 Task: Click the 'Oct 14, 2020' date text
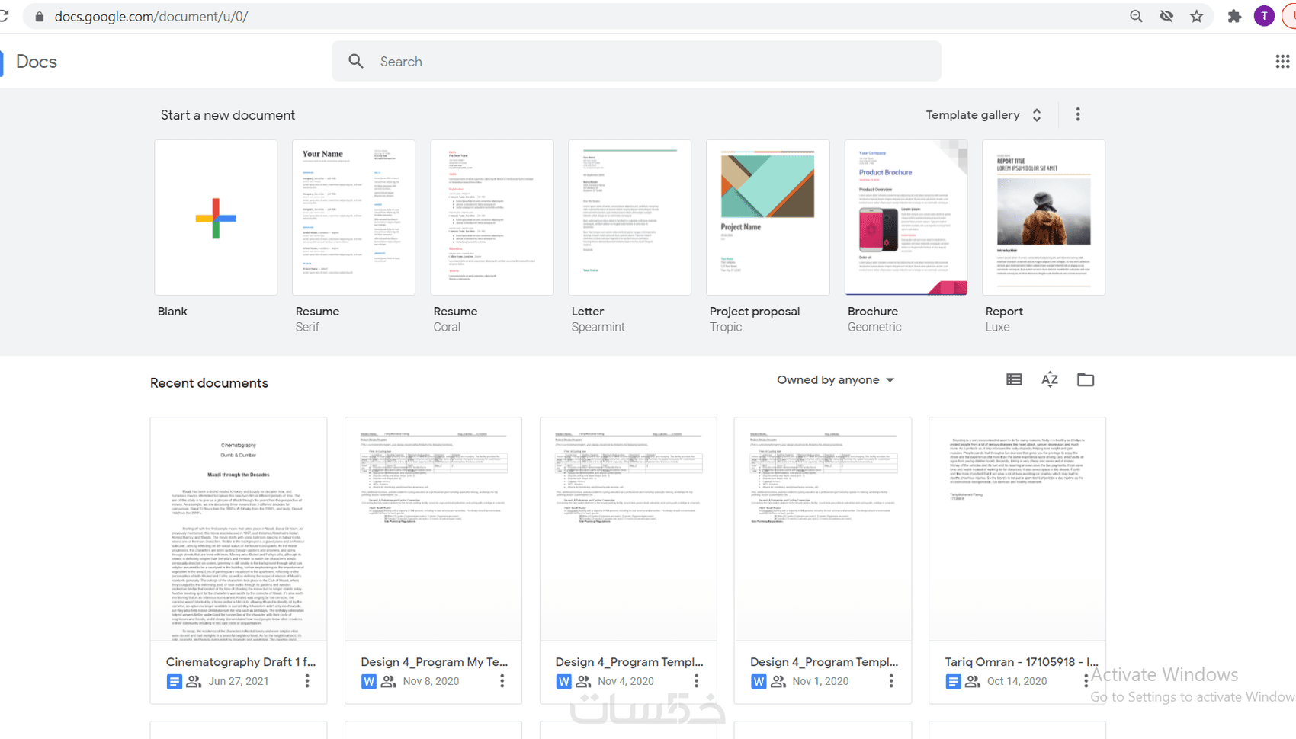[x=1017, y=682]
